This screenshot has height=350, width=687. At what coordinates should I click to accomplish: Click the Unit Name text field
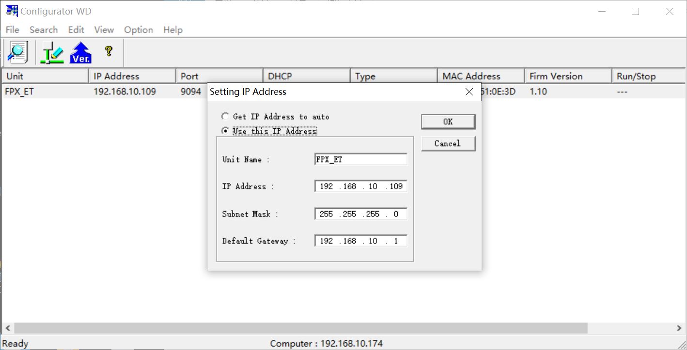pos(360,159)
